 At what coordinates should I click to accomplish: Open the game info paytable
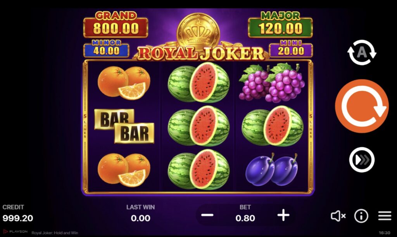(361, 216)
